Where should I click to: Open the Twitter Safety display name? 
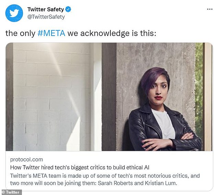coord(46,9)
